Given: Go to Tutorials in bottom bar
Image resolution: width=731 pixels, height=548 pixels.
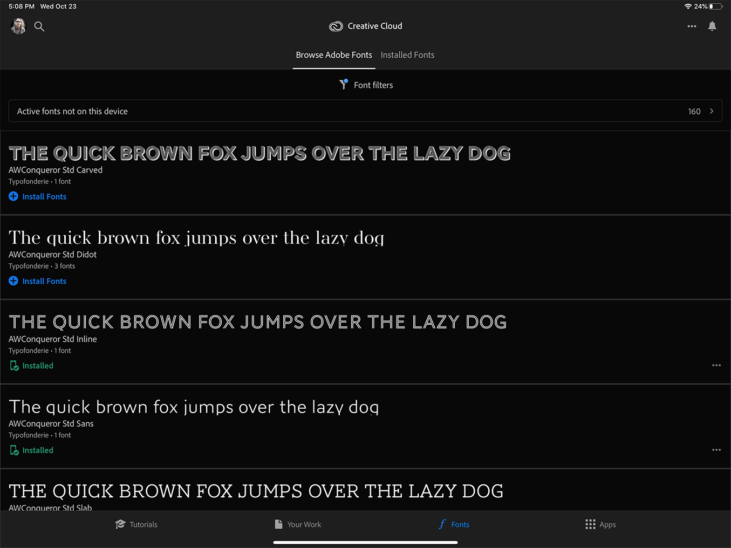Looking at the screenshot, I should pos(136,524).
